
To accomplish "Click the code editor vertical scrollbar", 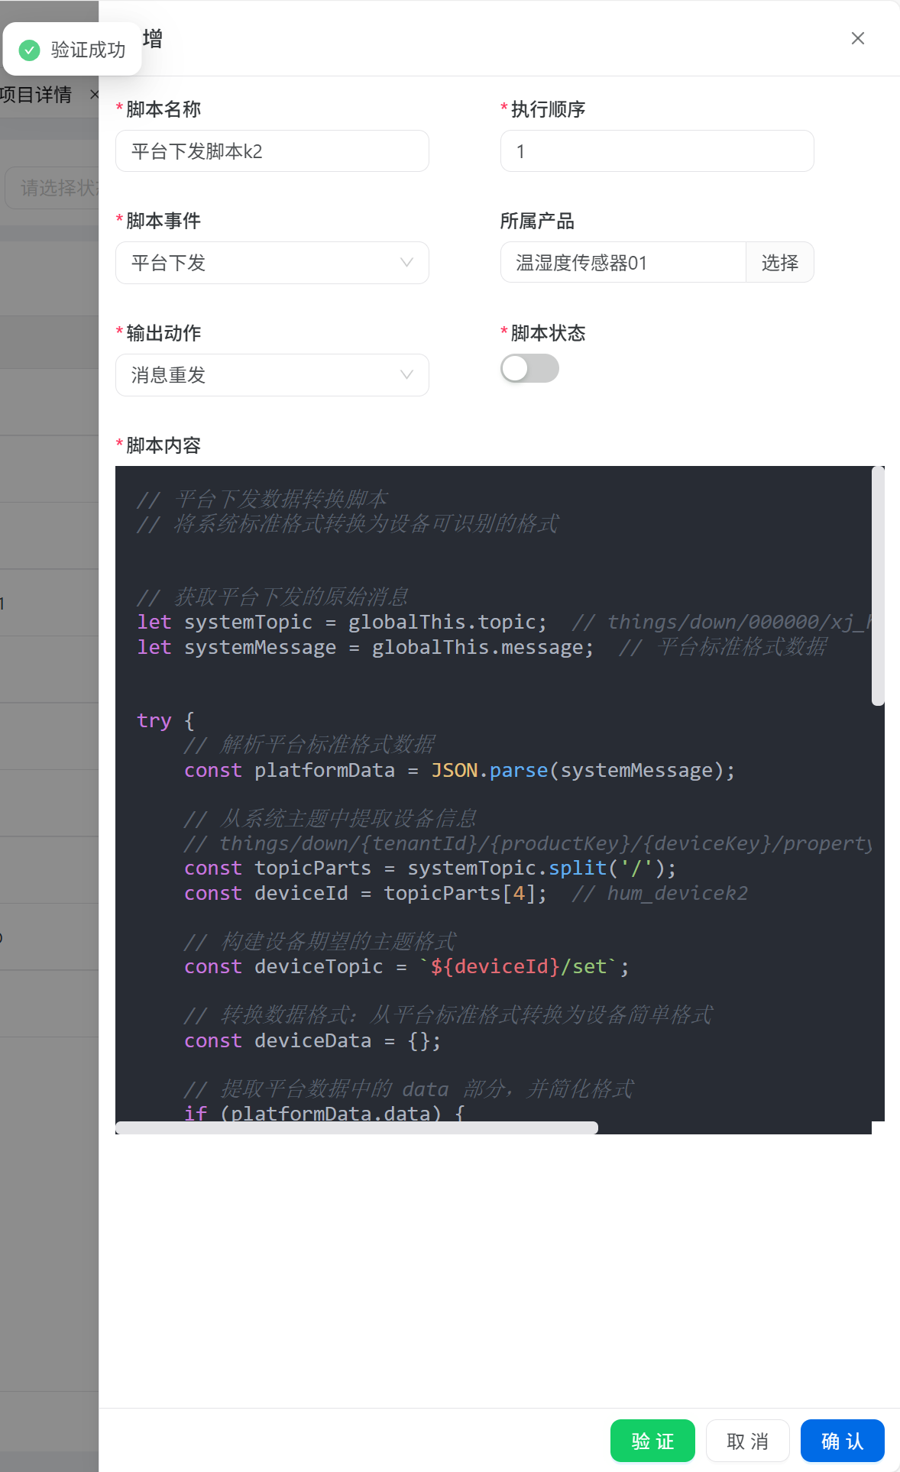I will [878, 586].
